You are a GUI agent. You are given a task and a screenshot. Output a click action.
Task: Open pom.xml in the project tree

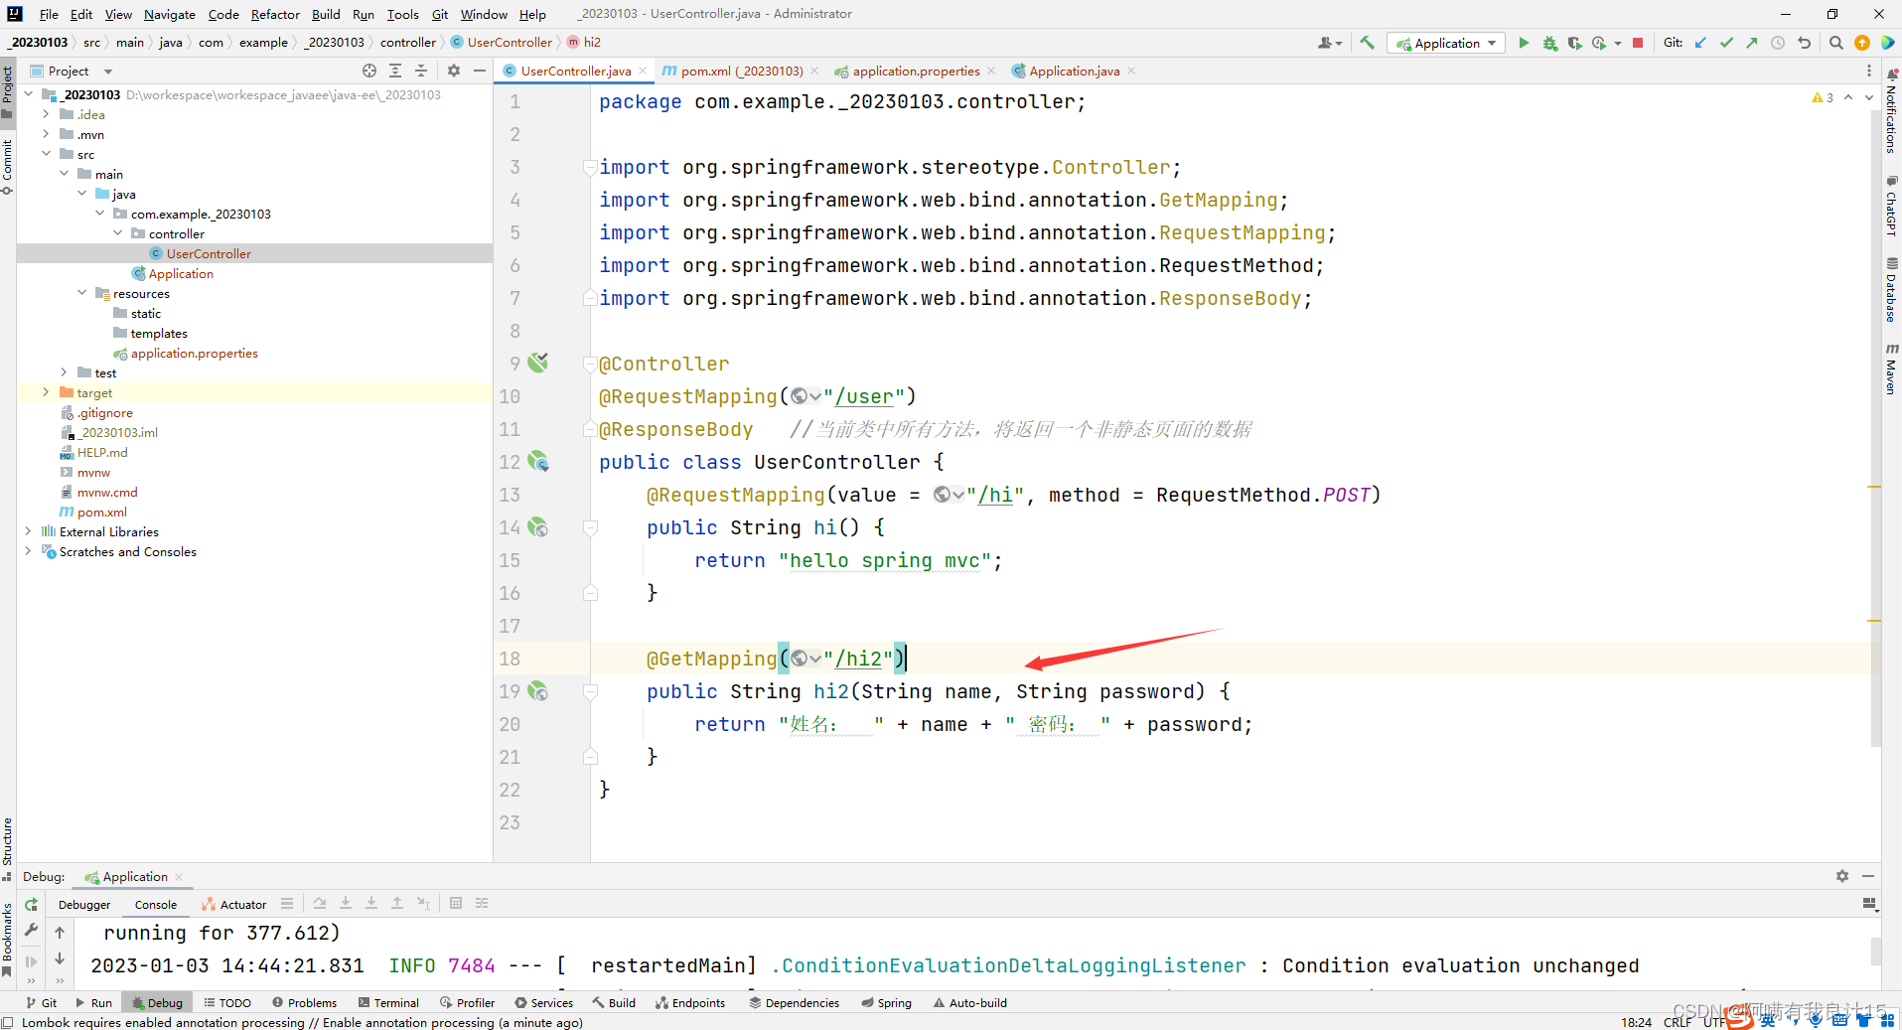tap(102, 512)
